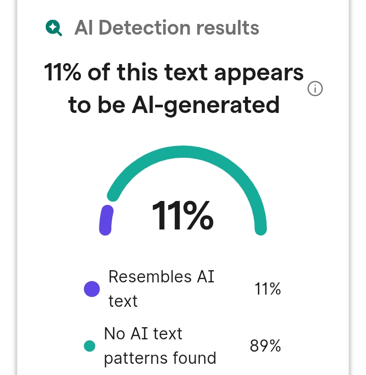Click the word "Detection" in the panel title

tap(144, 28)
